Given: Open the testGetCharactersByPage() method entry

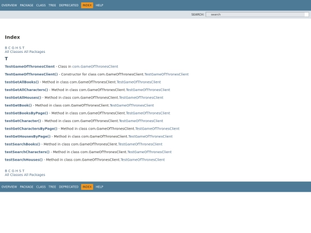Looking at the screenshot, I should [31, 129].
